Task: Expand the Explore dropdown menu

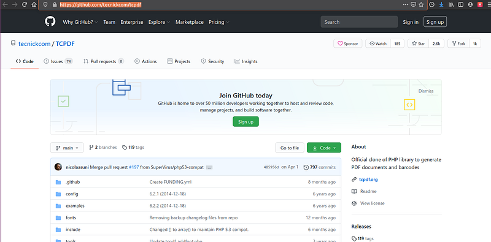Action: (159, 22)
